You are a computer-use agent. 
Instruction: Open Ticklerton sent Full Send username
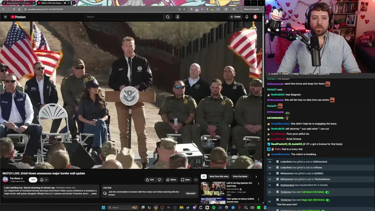pos(286,192)
